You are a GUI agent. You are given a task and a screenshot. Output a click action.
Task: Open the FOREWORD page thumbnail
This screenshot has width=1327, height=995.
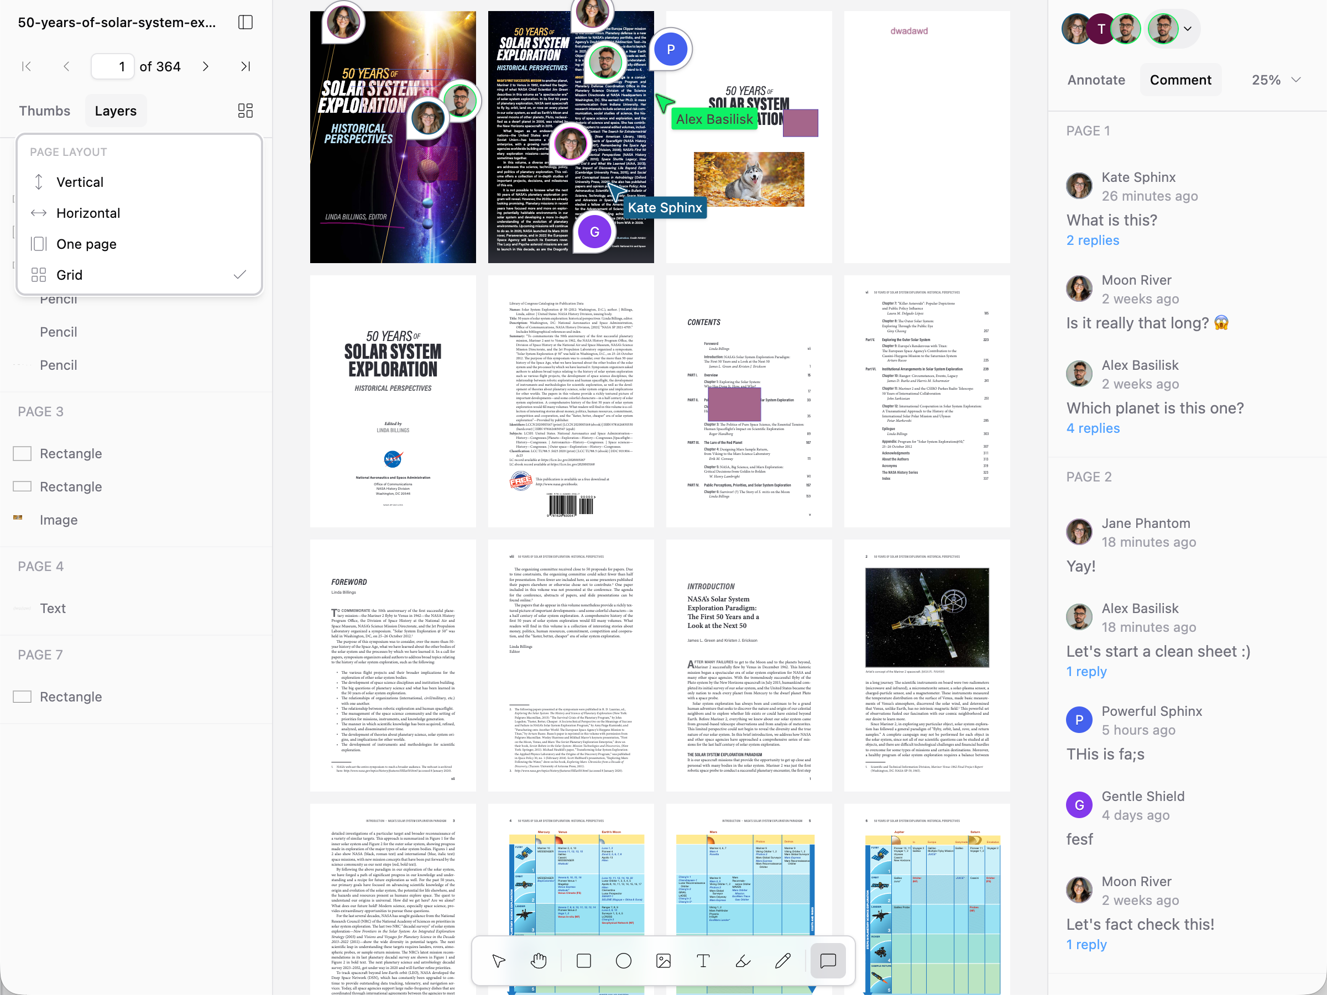coord(393,665)
